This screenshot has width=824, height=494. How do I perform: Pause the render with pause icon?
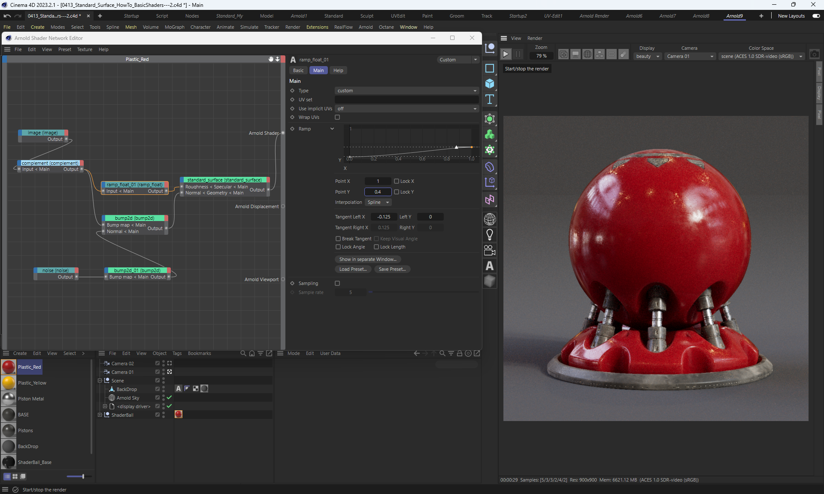[518, 54]
